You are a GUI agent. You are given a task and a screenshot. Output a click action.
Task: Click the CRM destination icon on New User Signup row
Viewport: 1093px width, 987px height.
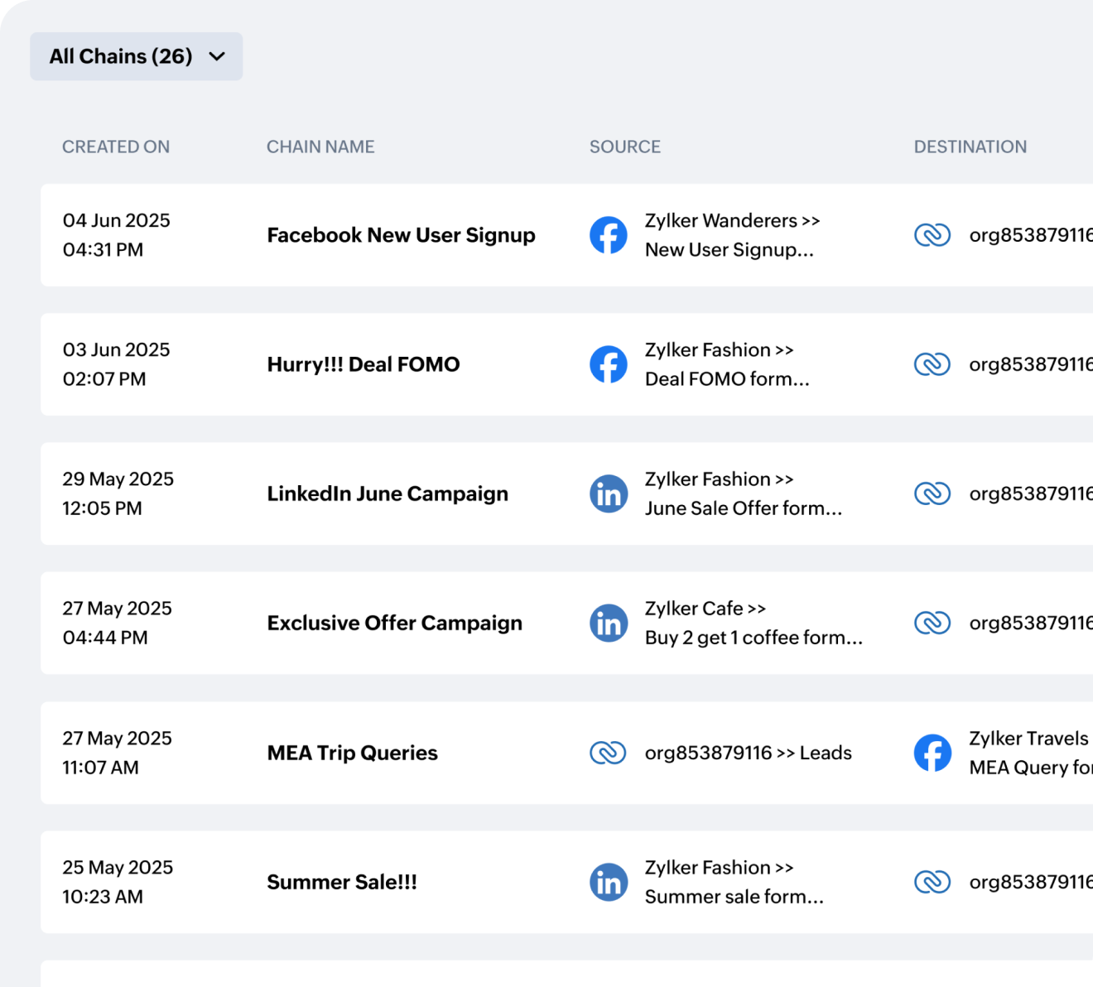point(933,234)
